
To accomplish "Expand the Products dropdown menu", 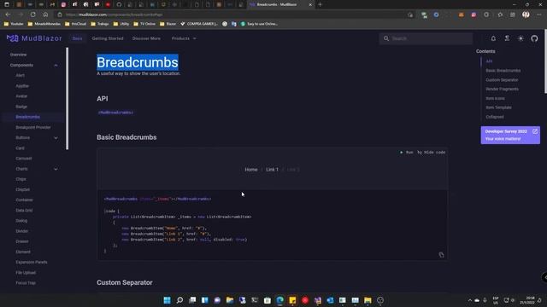I will 184,38.
